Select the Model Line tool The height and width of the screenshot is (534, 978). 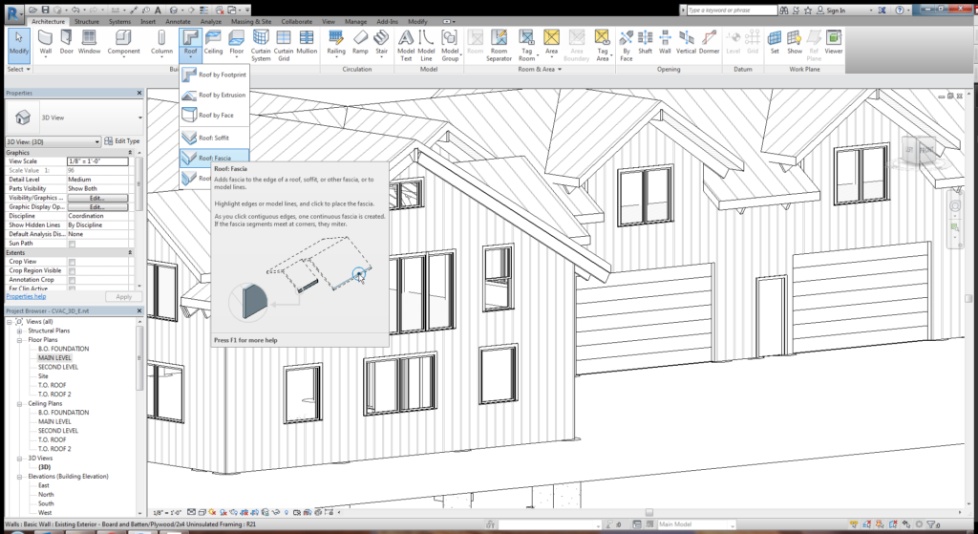click(426, 45)
